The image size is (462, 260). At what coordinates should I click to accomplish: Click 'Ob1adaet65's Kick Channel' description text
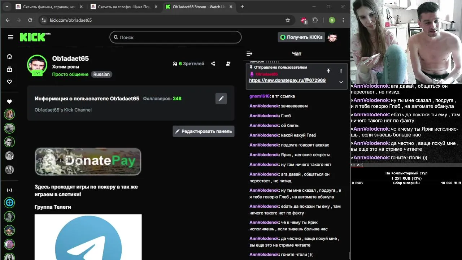63,110
